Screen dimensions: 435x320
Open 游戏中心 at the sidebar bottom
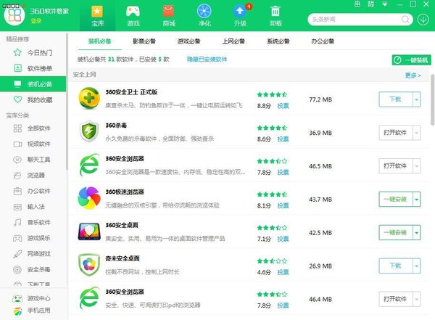(32, 299)
